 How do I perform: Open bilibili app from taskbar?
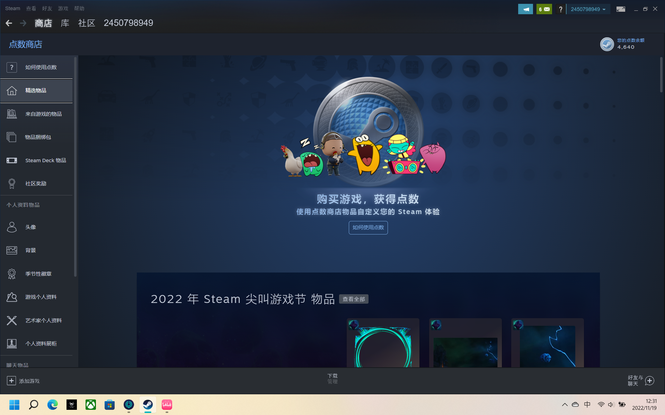click(x=167, y=405)
